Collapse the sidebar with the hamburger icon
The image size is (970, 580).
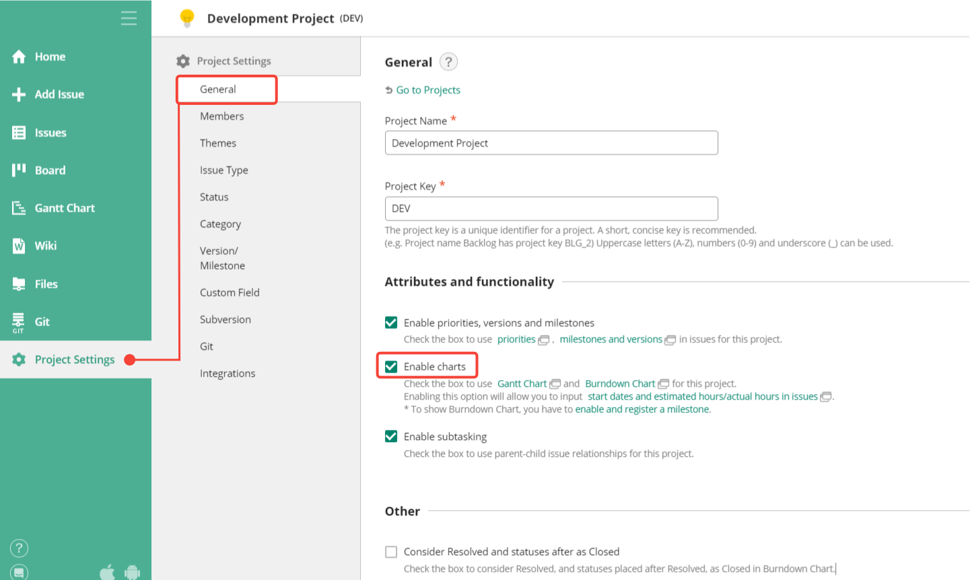(129, 18)
